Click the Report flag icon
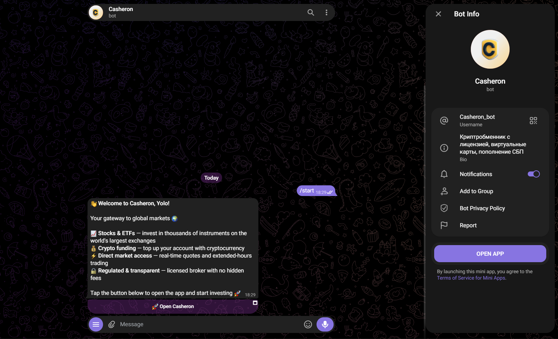This screenshot has width=558, height=339. 444,226
